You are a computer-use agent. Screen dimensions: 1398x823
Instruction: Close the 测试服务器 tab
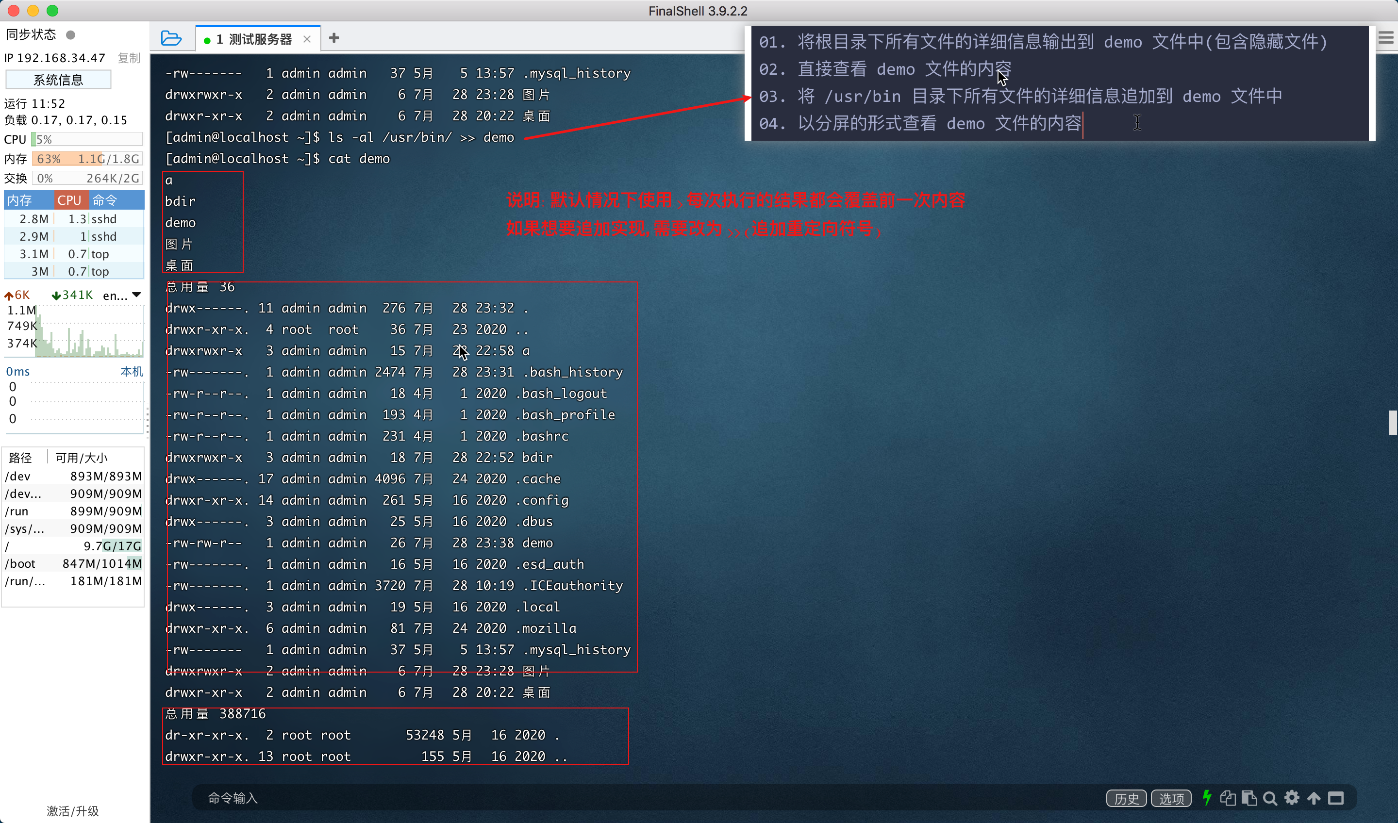[x=307, y=39]
